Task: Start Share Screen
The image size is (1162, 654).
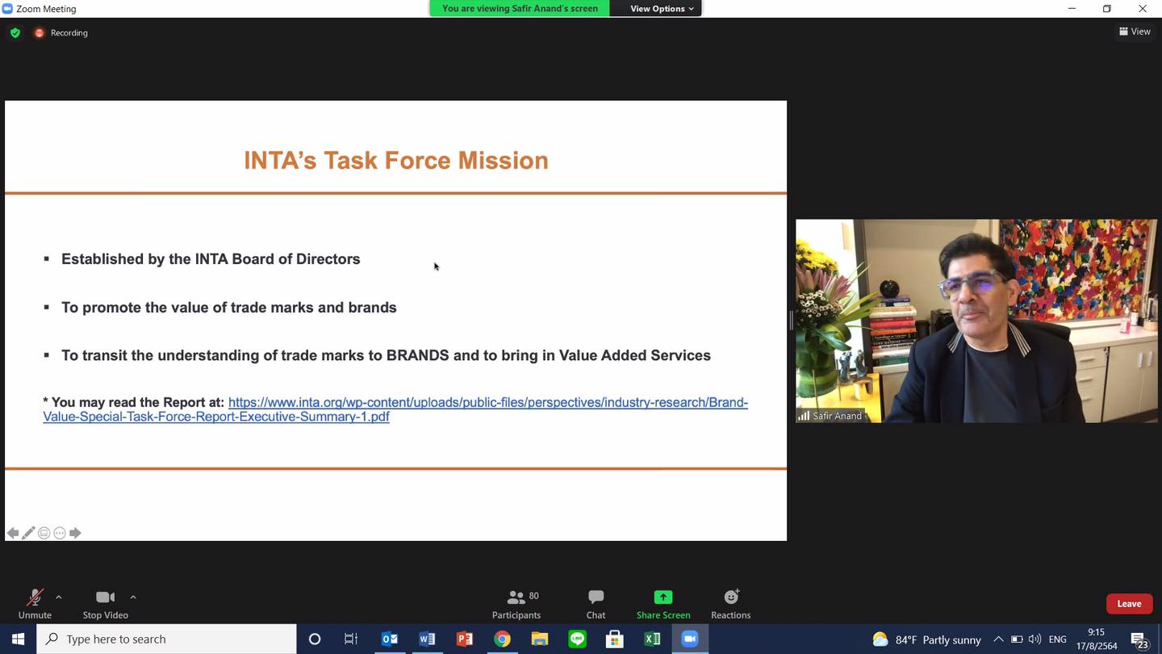Action: click(663, 603)
